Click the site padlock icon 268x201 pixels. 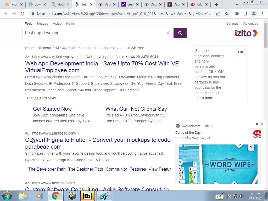pos(33,14)
